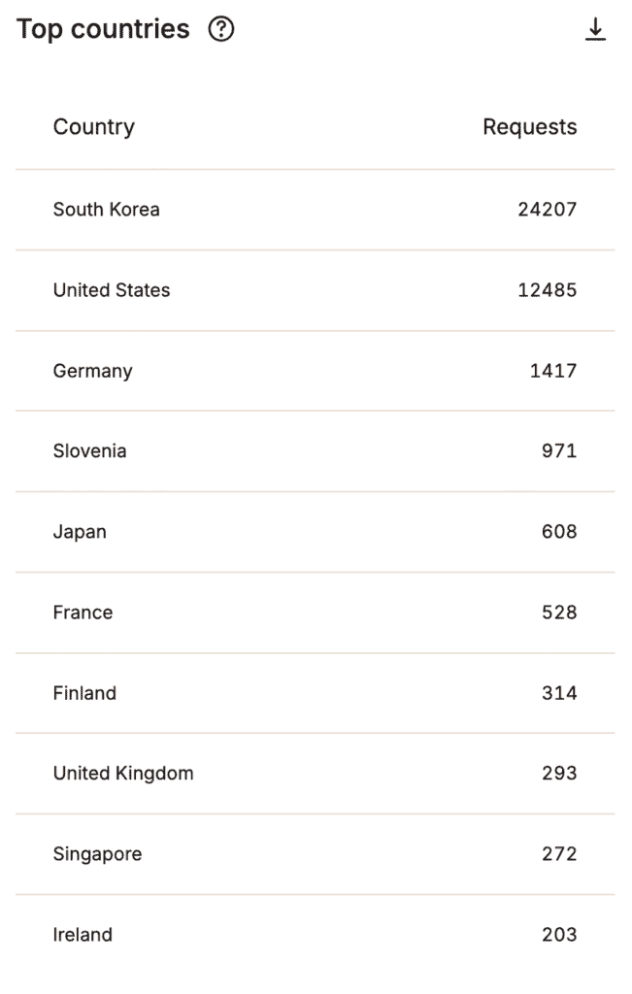Image resolution: width=632 pixels, height=994 pixels.
Task: Click the 1417 requests value
Action: 553,371
